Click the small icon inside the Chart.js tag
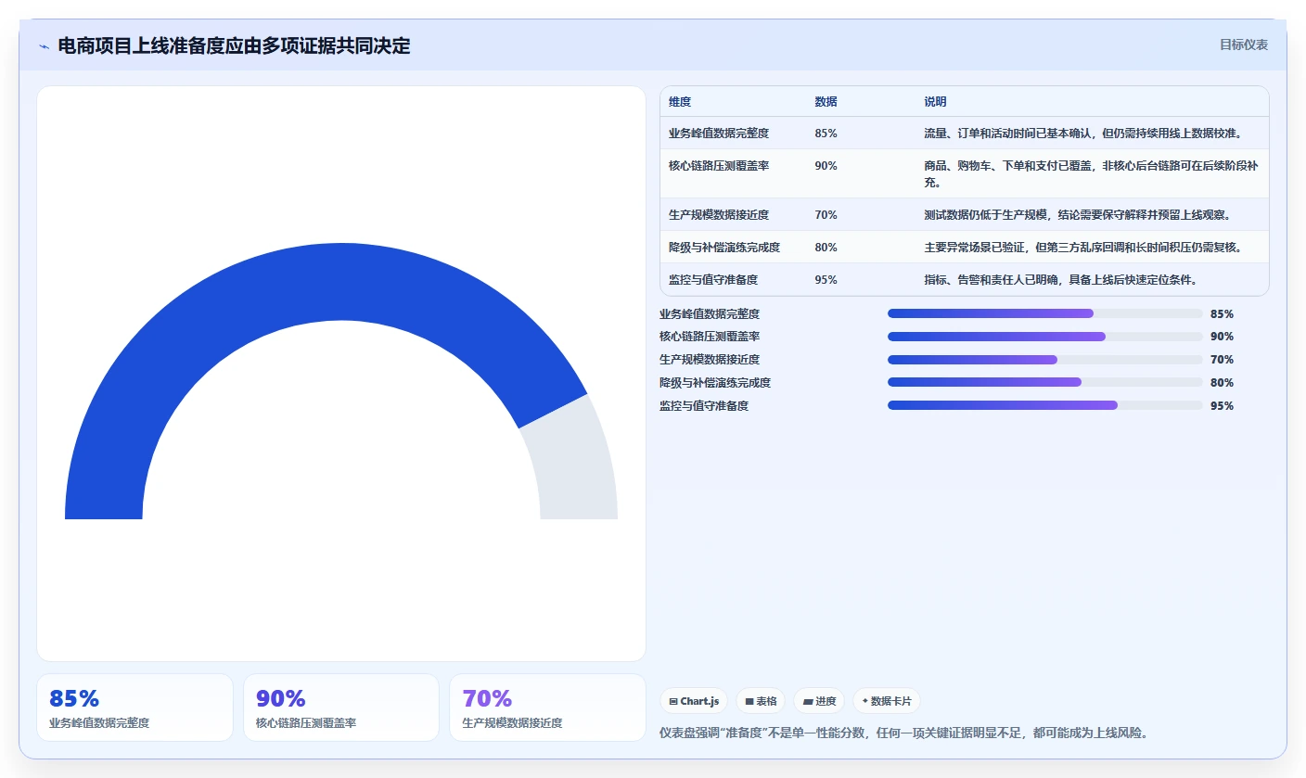This screenshot has width=1306, height=778. click(x=673, y=702)
